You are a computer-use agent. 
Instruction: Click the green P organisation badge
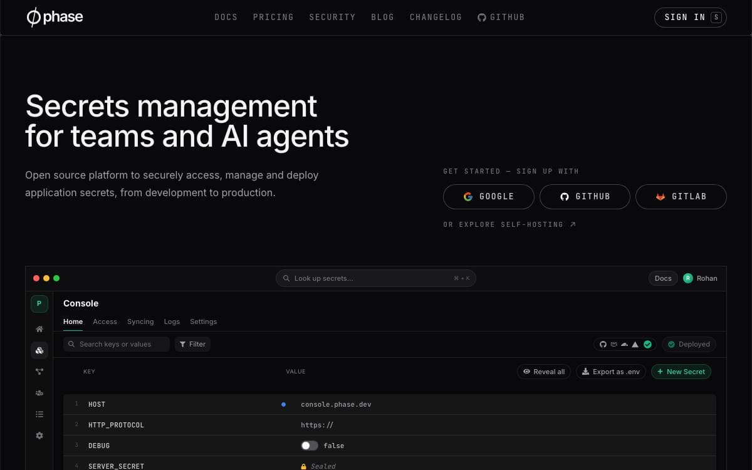pos(39,304)
